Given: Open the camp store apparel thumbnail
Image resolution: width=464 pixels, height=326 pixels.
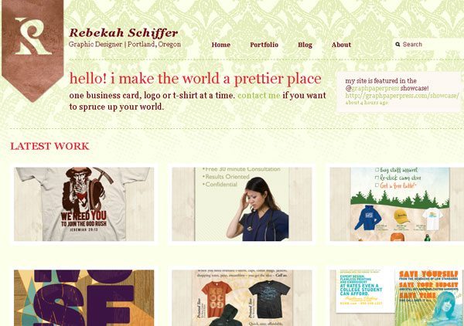Looking at the screenshot, I should click(x=397, y=204).
